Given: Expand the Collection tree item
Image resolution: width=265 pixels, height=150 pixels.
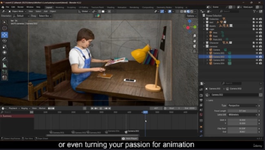Looking at the screenshot, I should click(204, 19).
